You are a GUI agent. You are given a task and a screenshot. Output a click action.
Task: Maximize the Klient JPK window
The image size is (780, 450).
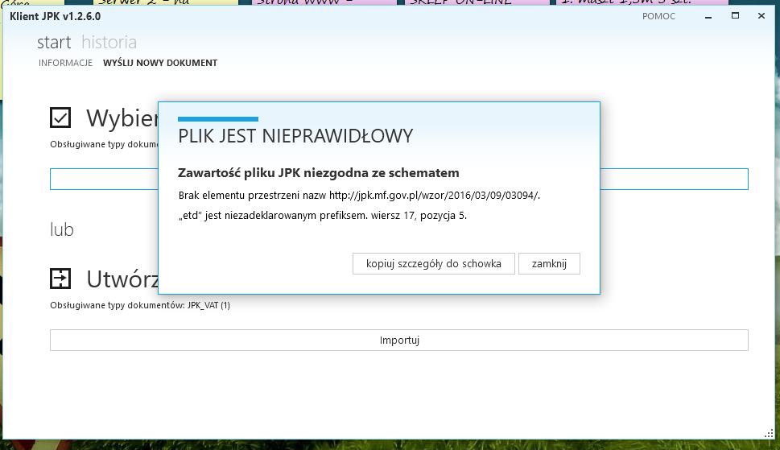(x=735, y=16)
